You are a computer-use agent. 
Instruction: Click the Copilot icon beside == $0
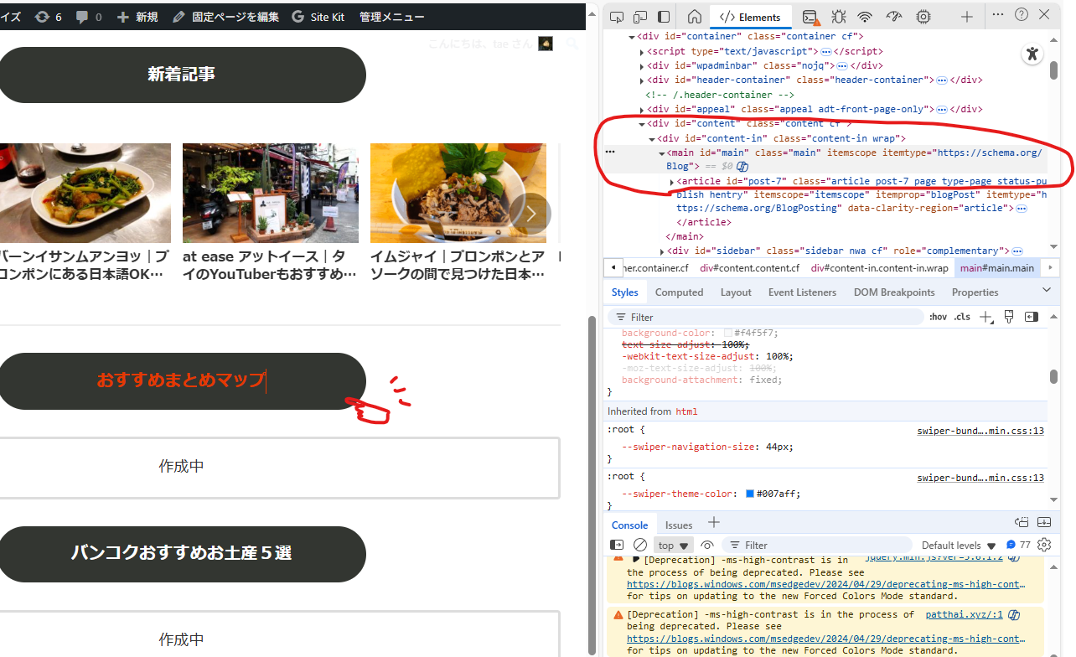(x=742, y=167)
